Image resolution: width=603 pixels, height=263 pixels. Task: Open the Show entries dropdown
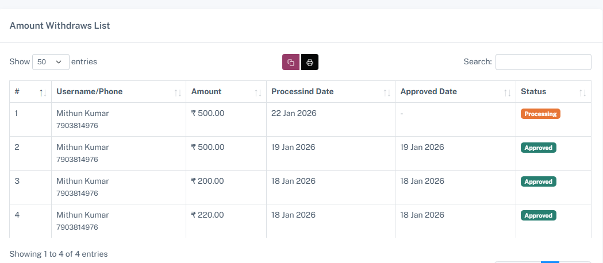click(51, 62)
